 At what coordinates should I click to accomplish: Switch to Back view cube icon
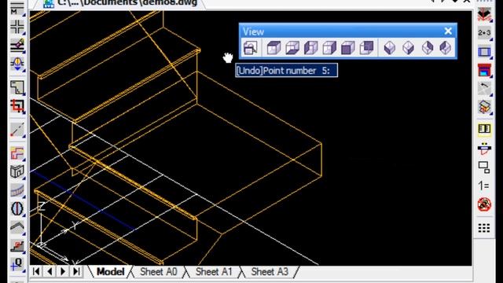pyautogui.click(x=367, y=48)
